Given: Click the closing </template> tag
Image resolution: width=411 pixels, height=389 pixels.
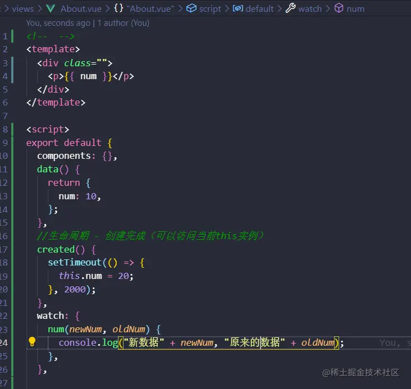Looking at the screenshot, I should (x=56, y=103).
